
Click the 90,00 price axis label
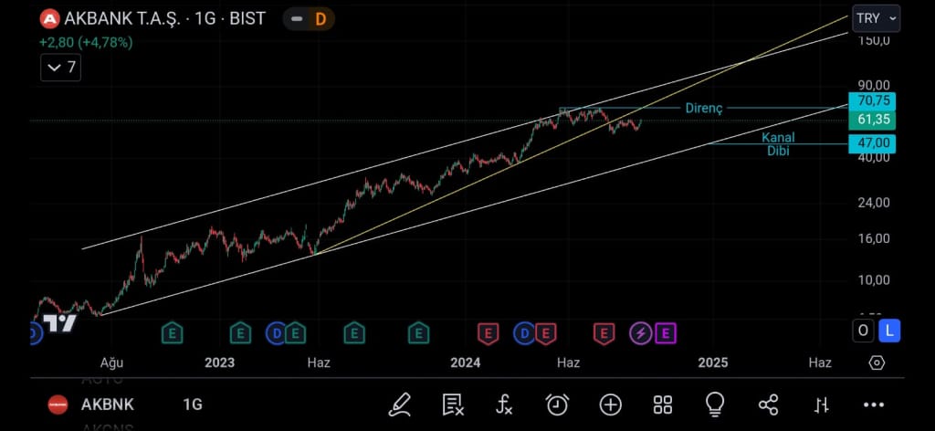[x=875, y=85]
